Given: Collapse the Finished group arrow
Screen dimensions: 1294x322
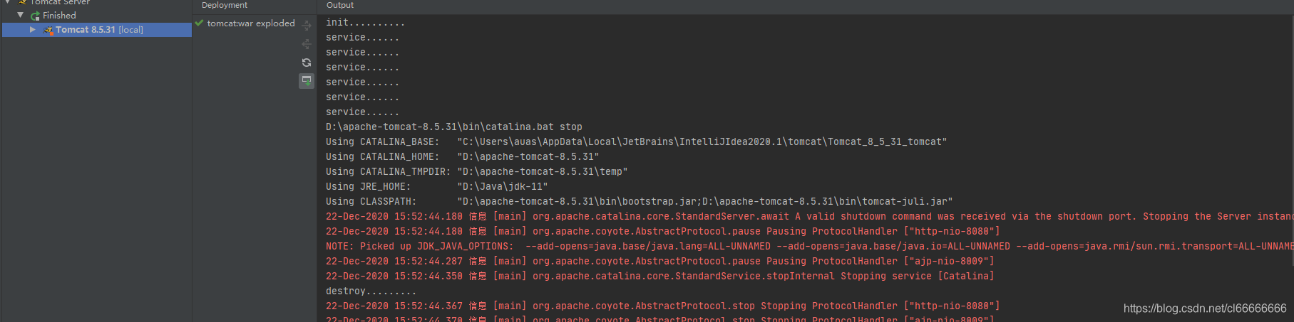Looking at the screenshot, I should (20, 15).
